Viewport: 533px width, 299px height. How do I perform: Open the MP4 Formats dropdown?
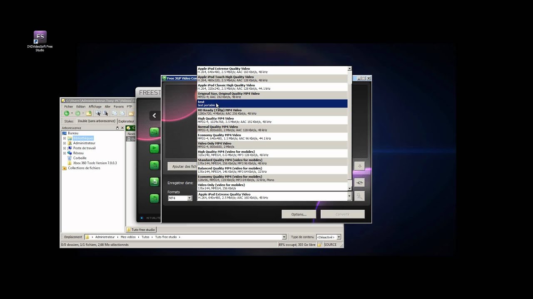click(x=189, y=198)
